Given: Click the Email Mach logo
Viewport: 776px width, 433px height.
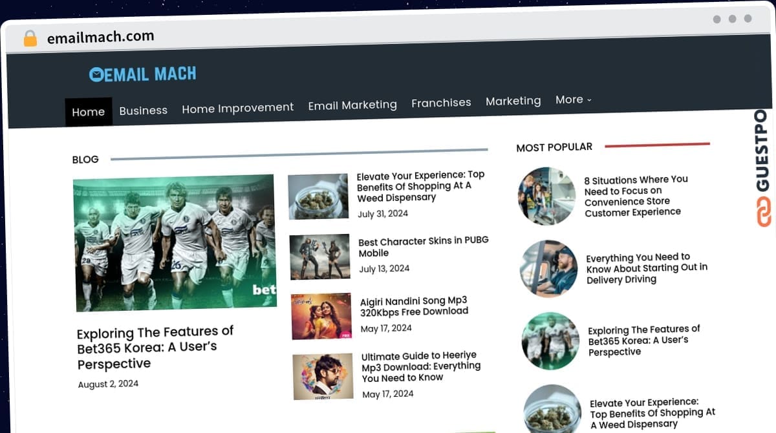Looking at the screenshot, I should click(x=142, y=74).
